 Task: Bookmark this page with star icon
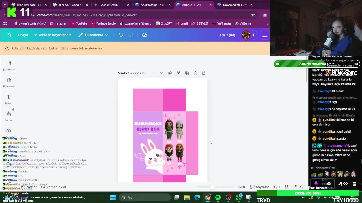pos(253,15)
